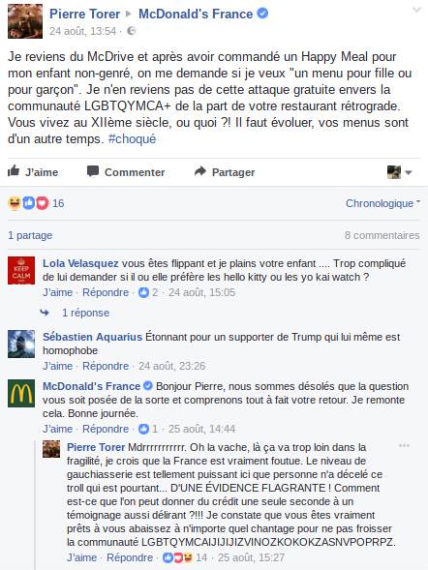This screenshot has width=428, height=570.
Task: Click Répondre under Sébastien Aquarius comment
Action: 106,366
